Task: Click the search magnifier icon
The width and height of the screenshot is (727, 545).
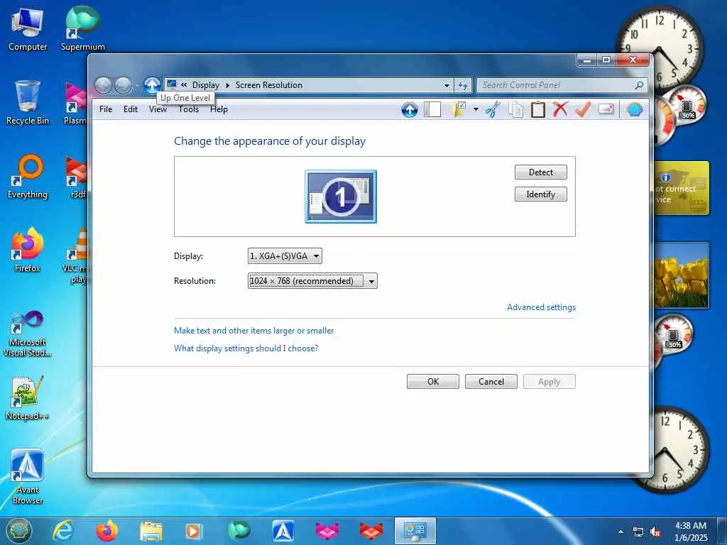Action: (639, 85)
